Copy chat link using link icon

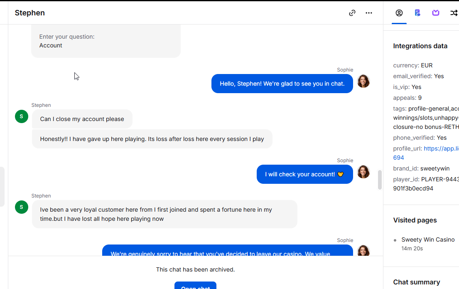click(x=352, y=13)
